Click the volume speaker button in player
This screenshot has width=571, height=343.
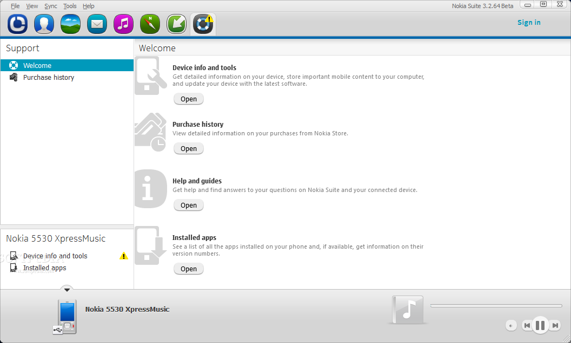511,326
